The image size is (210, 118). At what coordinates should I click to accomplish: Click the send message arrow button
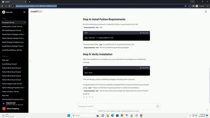157,106
